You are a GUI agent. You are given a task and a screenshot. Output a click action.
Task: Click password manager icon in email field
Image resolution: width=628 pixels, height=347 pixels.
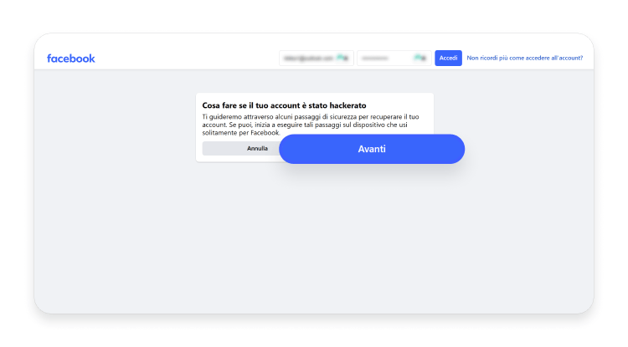342,58
